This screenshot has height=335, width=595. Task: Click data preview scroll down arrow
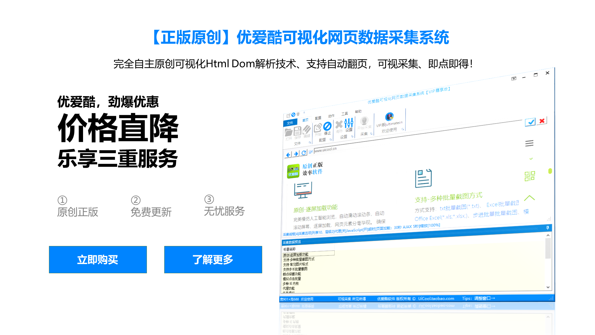(x=548, y=287)
